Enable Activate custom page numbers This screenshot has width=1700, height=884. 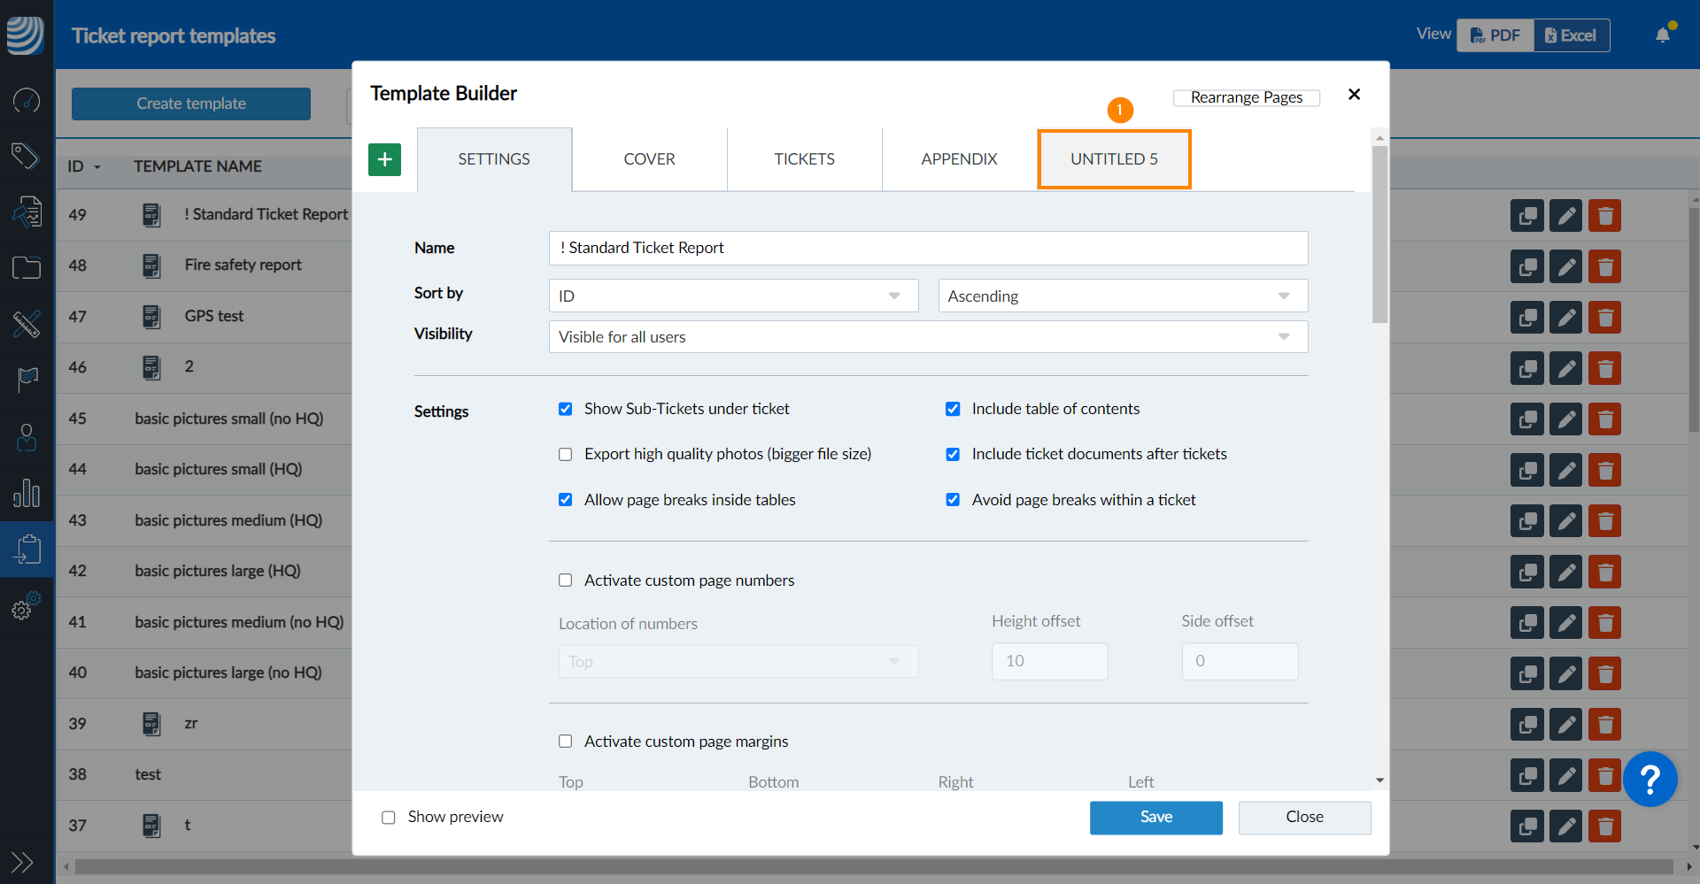(566, 580)
